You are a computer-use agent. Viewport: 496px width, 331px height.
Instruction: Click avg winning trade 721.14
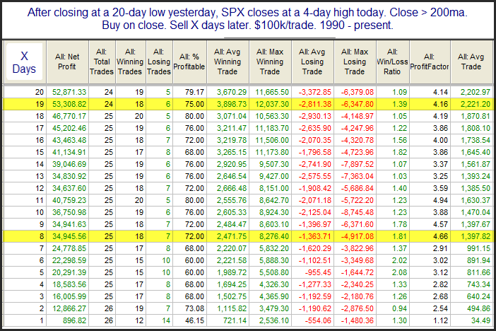[235, 321]
